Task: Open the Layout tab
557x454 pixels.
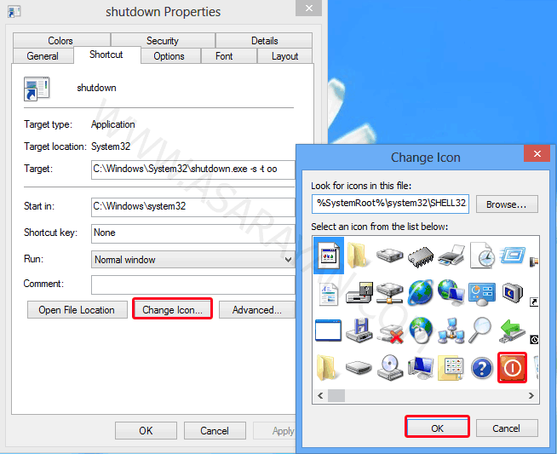Action: coord(284,56)
